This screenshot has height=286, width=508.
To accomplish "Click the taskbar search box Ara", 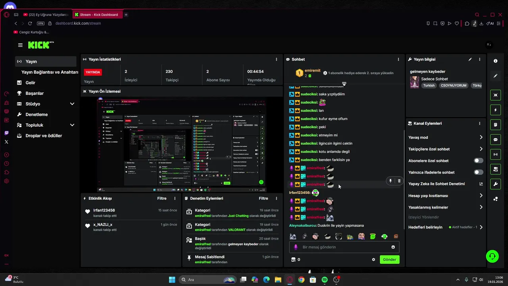I will coord(207,280).
